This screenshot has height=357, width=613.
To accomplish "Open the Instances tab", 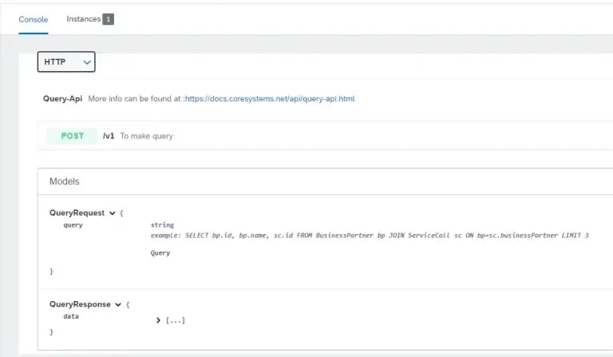I will tap(84, 19).
